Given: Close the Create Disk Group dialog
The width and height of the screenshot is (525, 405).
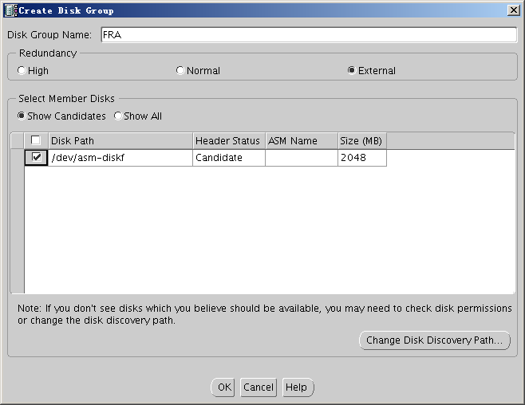Looking at the screenshot, I should 514,10.
